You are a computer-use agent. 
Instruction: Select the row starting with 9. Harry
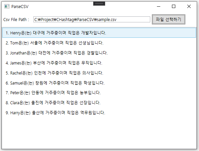click(99, 113)
